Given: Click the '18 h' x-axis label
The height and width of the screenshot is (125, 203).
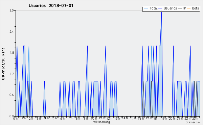Looking at the screenshot, I should pos(157,118).
